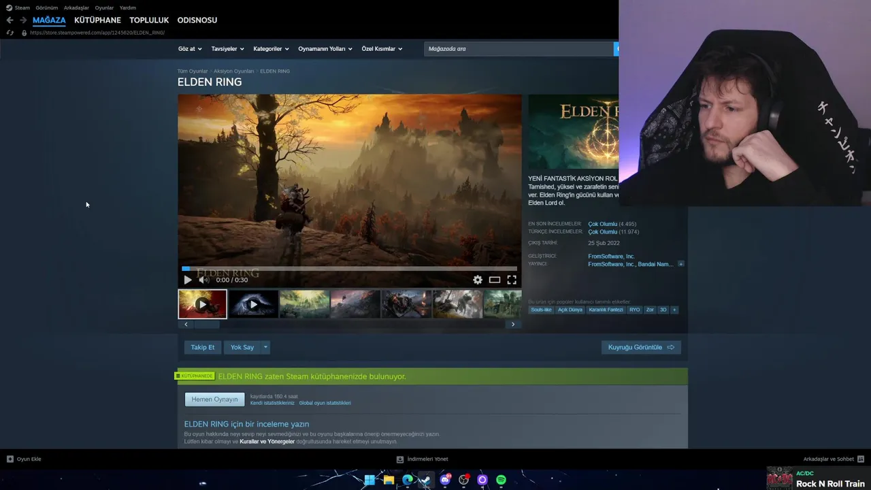Image resolution: width=871 pixels, height=490 pixels.
Task: Open the Kurallar ve Yönergeler link
Action: 267,442
